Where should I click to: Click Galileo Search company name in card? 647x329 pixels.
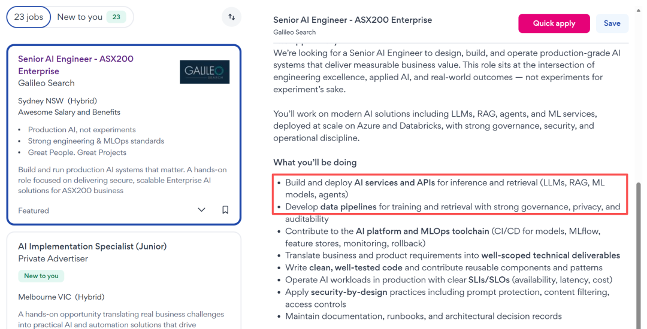(x=46, y=83)
